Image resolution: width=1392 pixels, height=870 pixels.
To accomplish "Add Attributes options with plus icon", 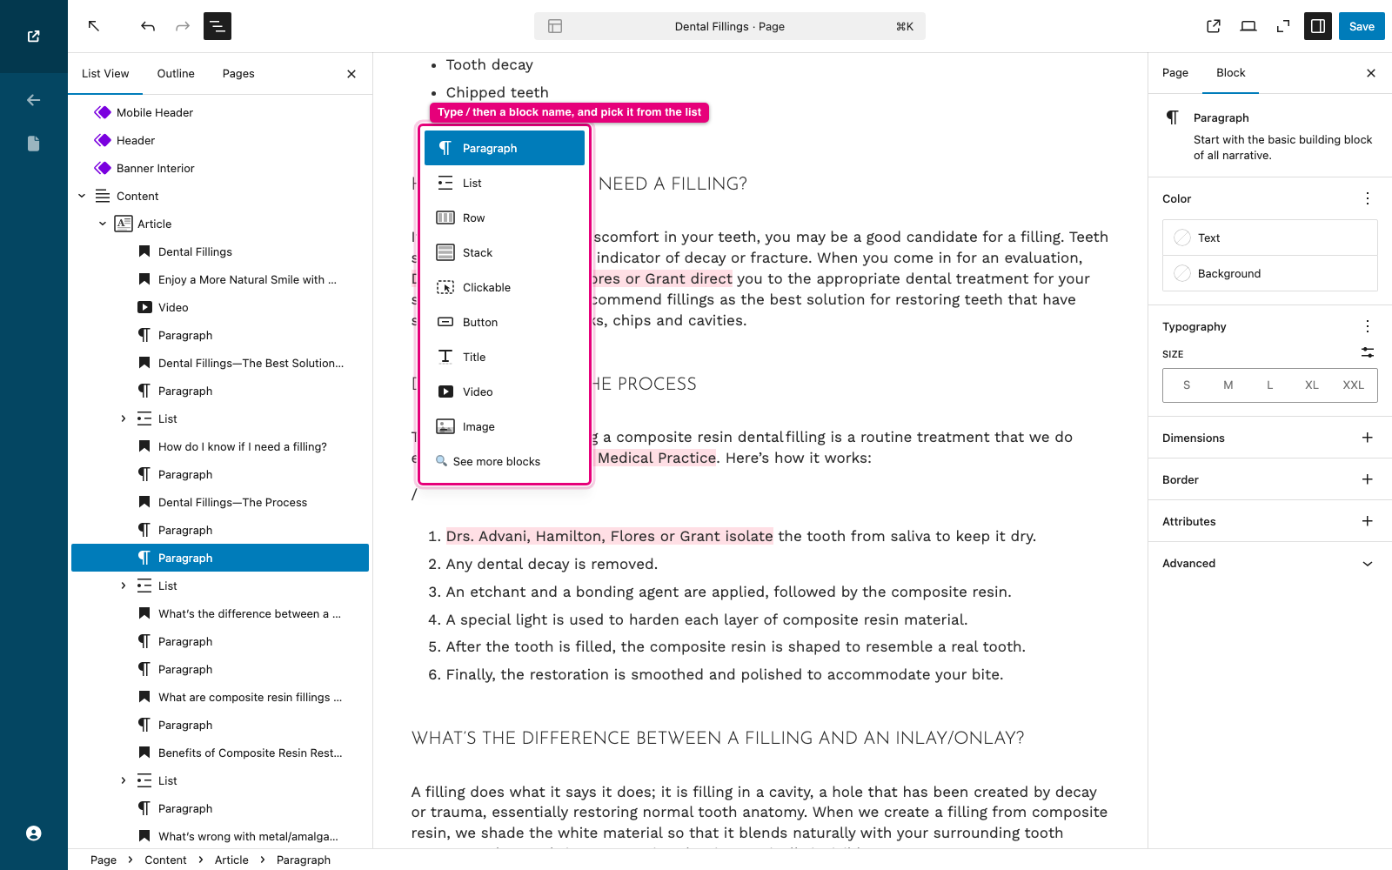I will [1368, 521].
